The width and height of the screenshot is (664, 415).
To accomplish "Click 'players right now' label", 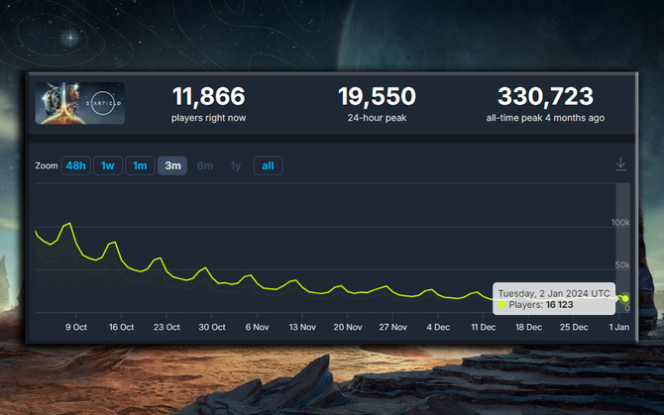I will coord(208,118).
